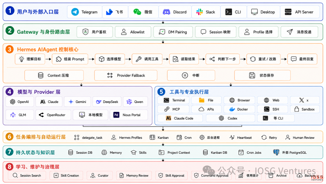Click the File folder icon
The width and height of the screenshot is (326, 184).
coord(201,100)
